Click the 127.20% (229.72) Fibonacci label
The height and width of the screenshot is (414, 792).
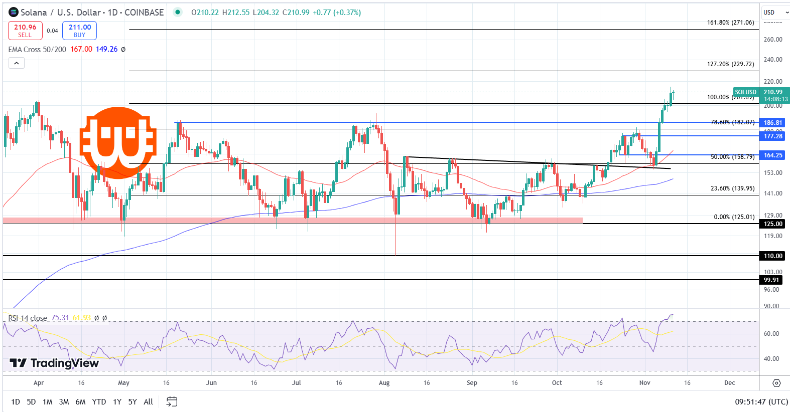[x=730, y=64]
